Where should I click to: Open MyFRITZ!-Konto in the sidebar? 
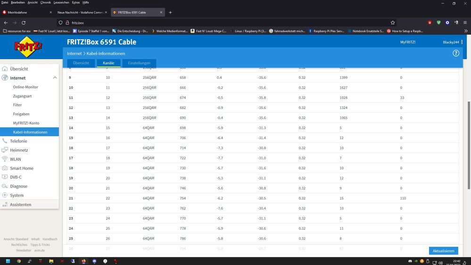click(26, 123)
